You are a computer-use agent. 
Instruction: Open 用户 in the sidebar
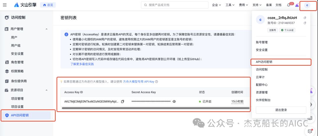14,37
